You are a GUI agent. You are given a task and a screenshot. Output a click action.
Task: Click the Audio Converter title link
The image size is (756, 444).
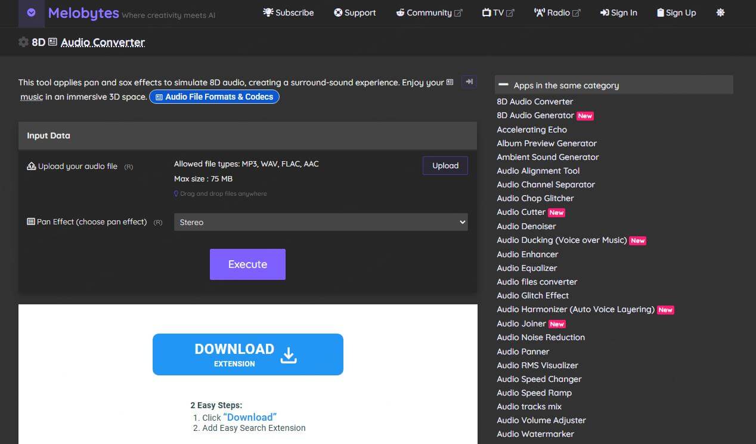tap(103, 42)
